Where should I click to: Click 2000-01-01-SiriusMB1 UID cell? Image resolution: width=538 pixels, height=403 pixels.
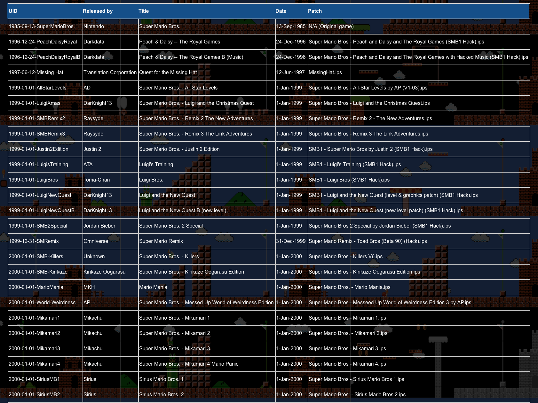45,379
